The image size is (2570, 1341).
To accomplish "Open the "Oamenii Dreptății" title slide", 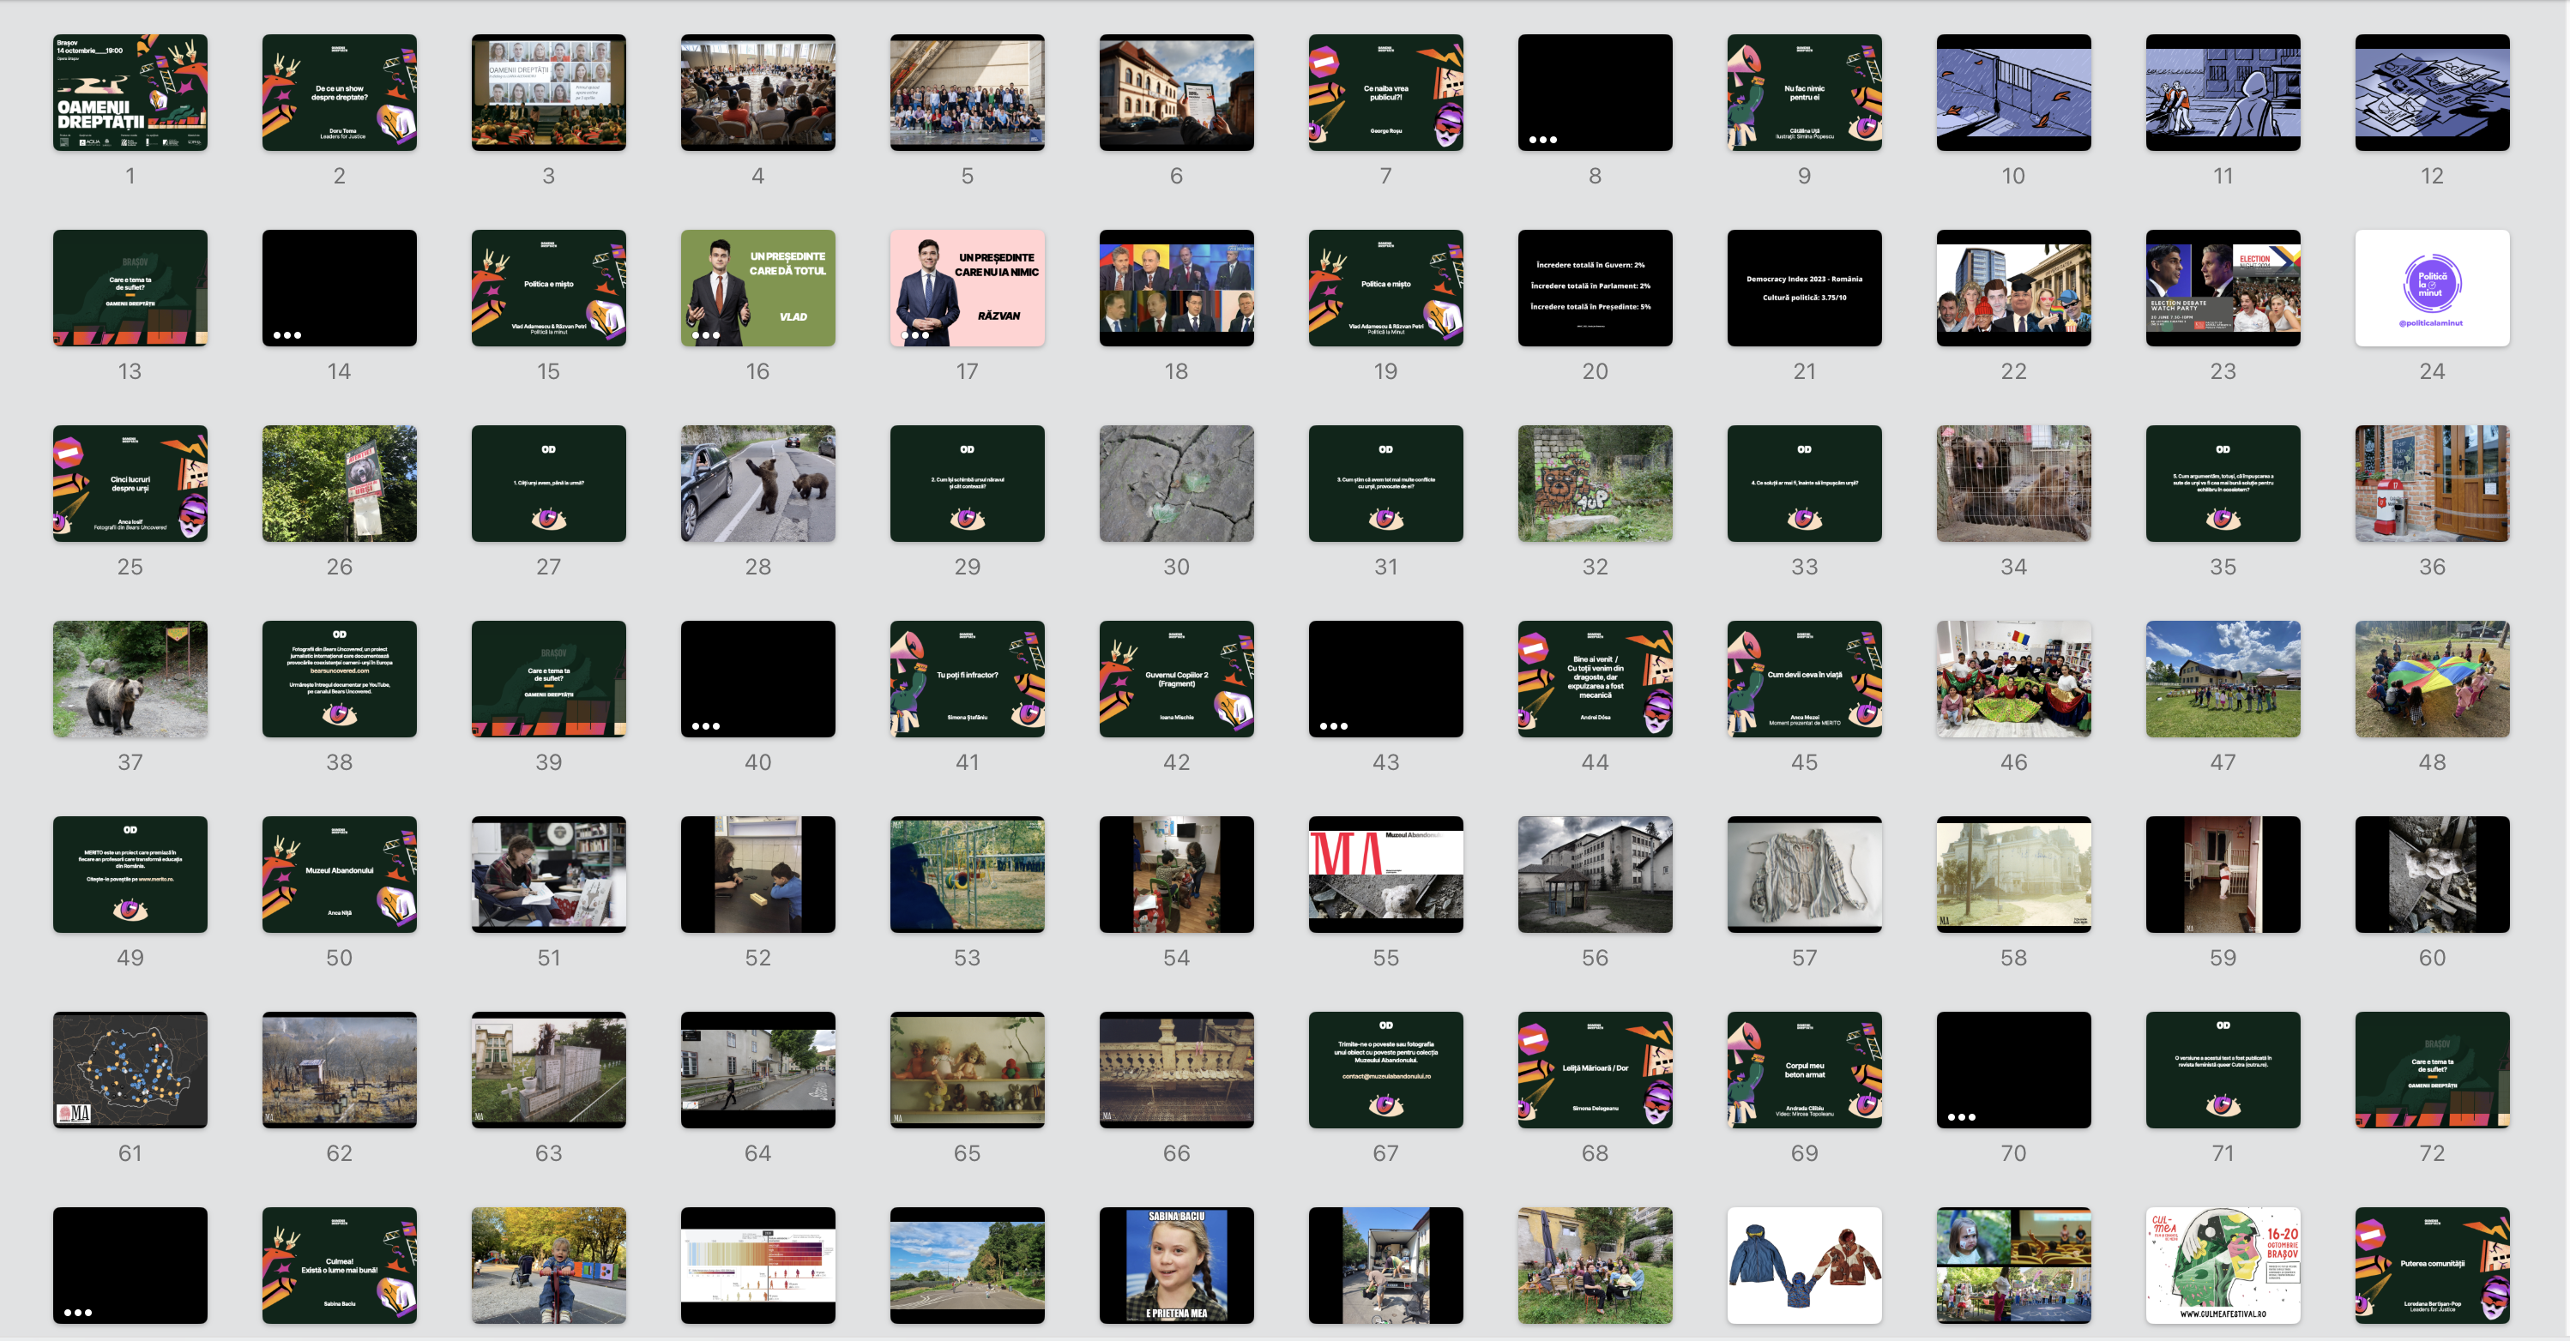I will 130,92.
